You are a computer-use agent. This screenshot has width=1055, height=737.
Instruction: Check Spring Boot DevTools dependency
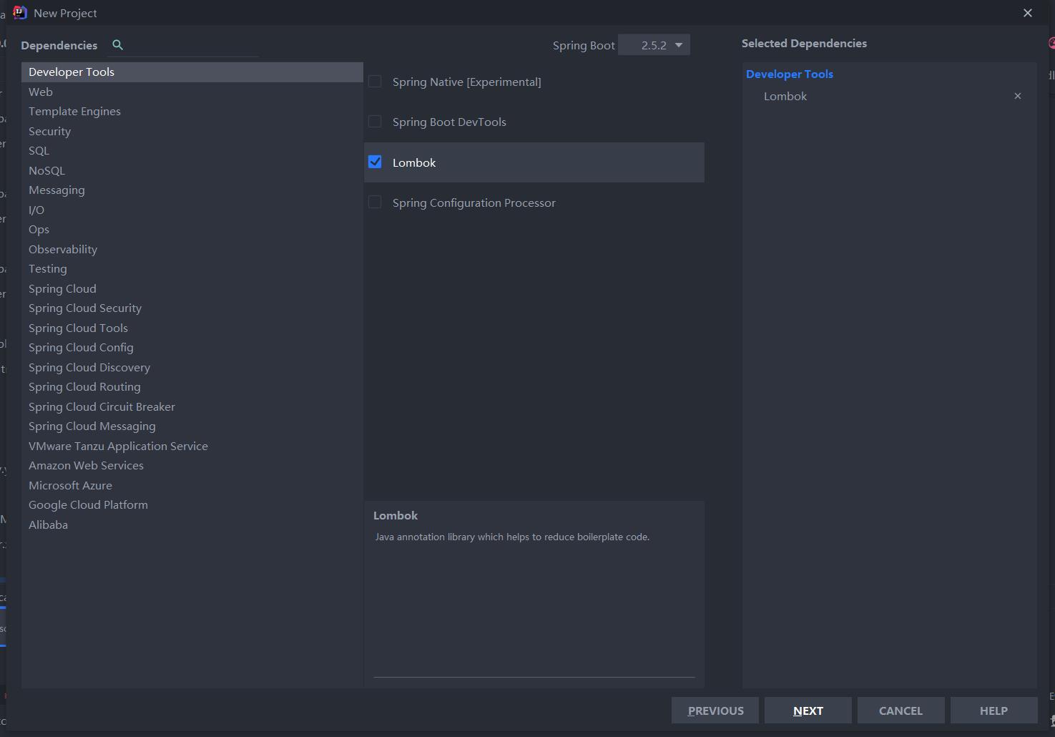(x=375, y=122)
